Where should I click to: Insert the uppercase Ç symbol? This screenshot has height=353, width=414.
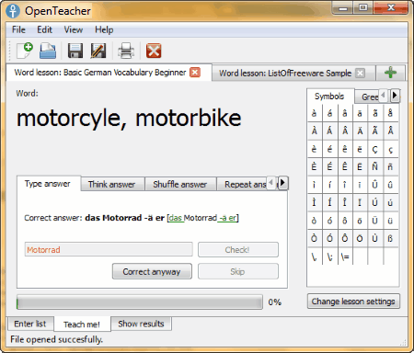(x=375, y=149)
